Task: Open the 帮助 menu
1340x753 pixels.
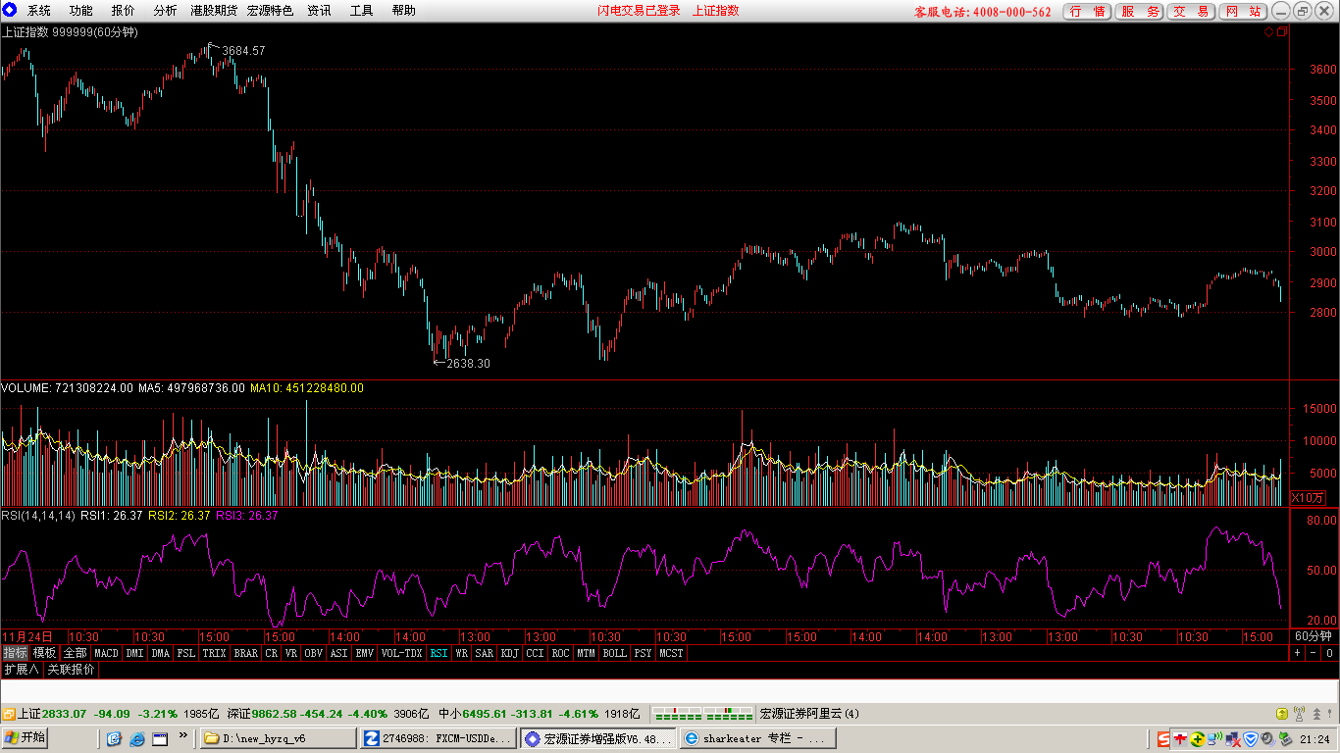Action: coord(403,11)
